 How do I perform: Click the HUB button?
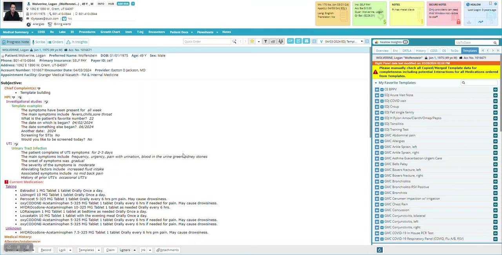click(111, 4)
